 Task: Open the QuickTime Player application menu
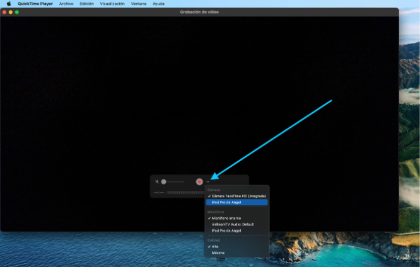[x=35, y=4]
